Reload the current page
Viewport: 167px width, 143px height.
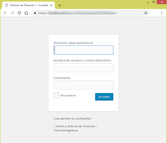[x=19, y=13]
